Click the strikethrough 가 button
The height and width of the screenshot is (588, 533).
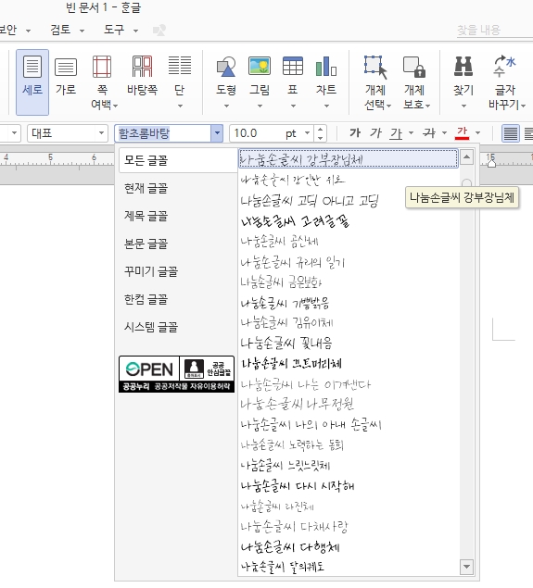[429, 132]
